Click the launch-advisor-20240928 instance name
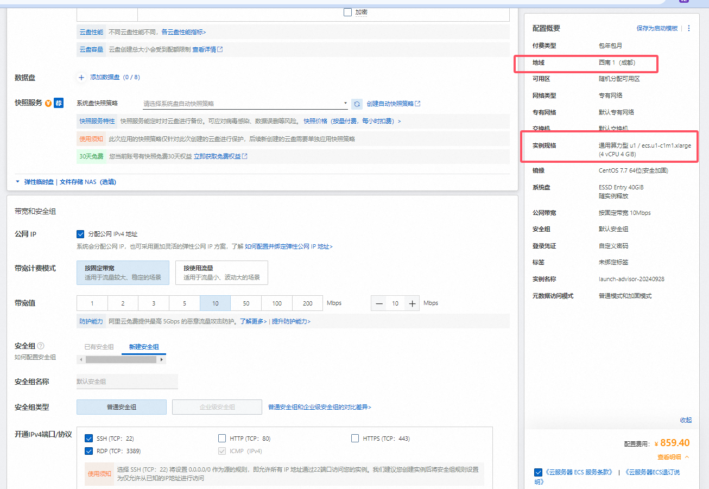Viewport: 709px width, 489px height. (x=631, y=279)
